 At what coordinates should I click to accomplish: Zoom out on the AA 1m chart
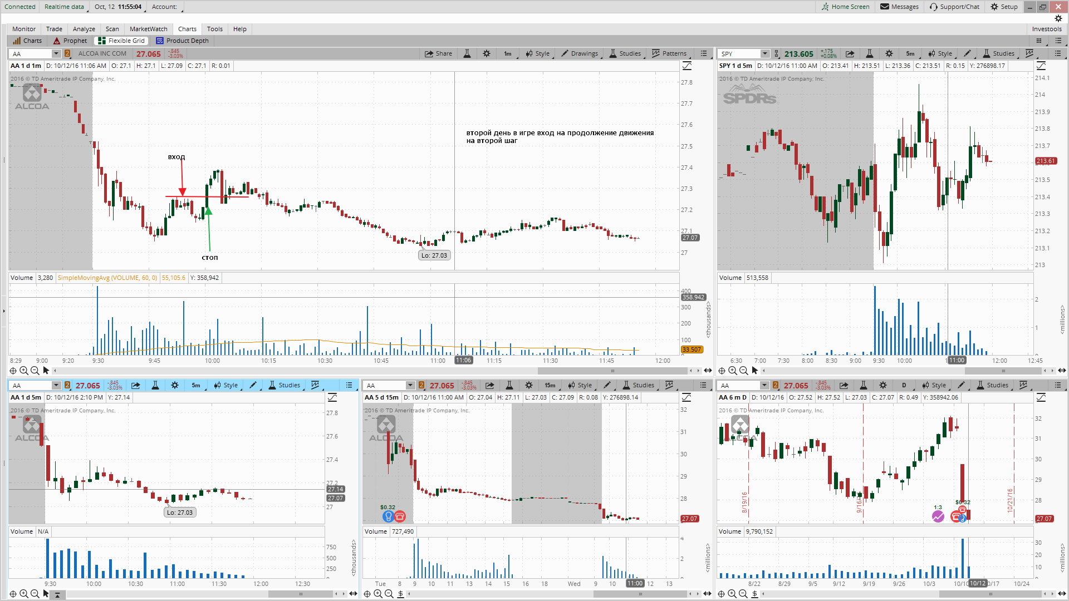pos(35,371)
